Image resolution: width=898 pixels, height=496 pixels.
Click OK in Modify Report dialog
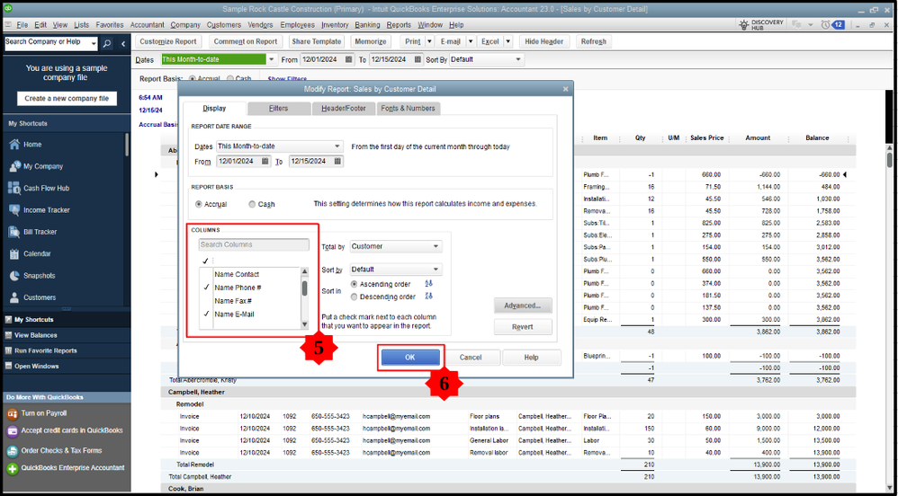(x=410, y=357)
